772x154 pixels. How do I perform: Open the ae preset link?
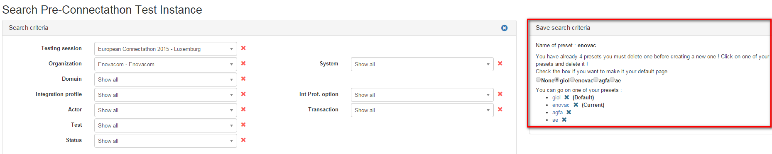(555, 120)
